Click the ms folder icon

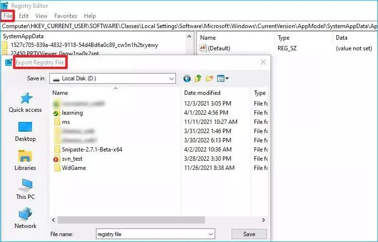pos(57,122)
